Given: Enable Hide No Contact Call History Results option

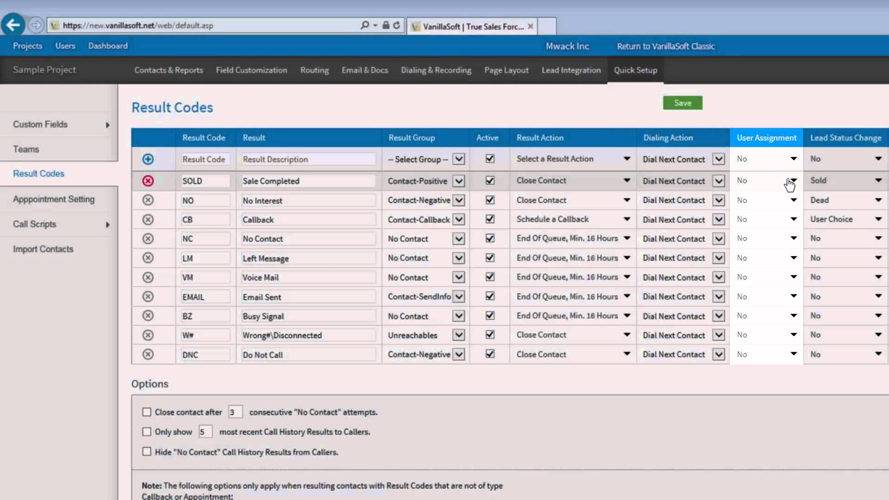Looking at the screenshot, I should [x=147, y=451].
